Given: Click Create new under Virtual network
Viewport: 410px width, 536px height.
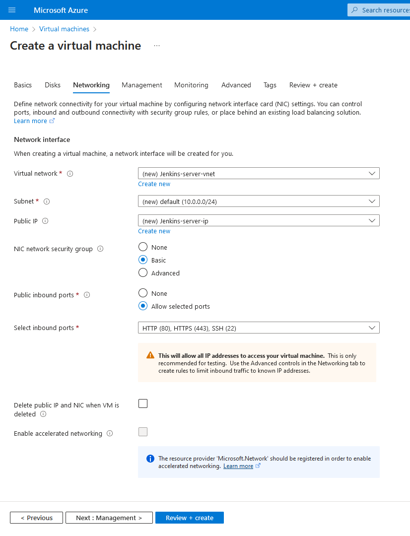Looking at the screenshot, I should (x=154, y=184).
